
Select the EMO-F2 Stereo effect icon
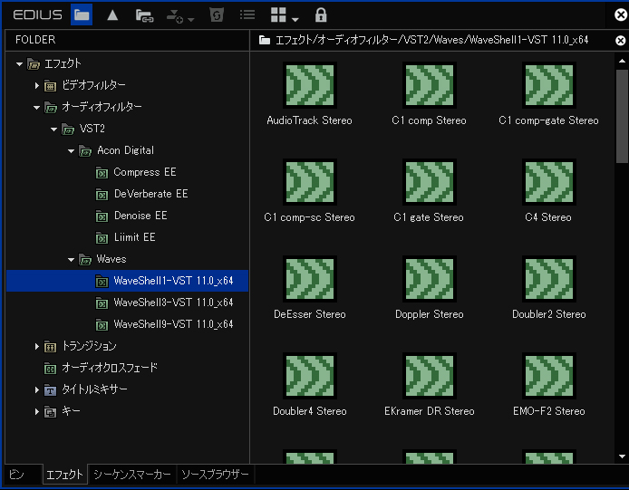[x=548, y=376]
